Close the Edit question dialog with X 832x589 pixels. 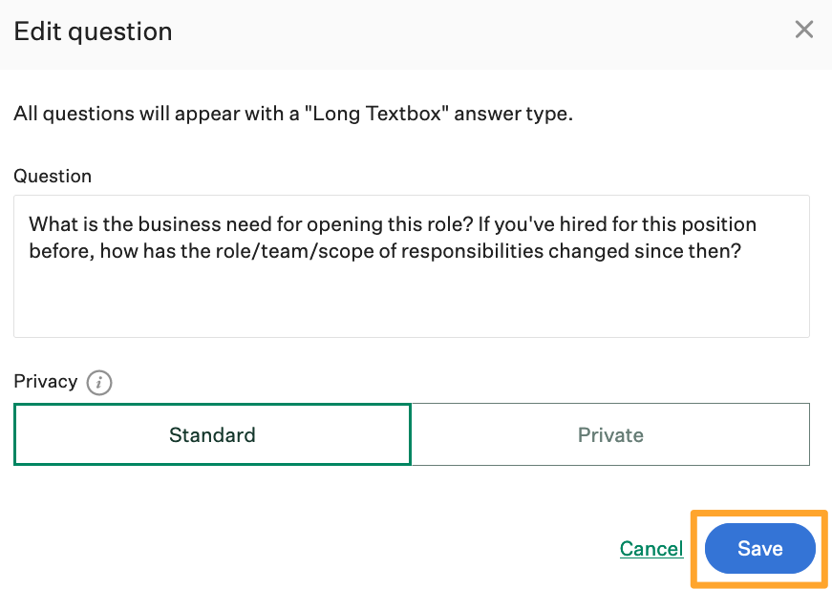(804, 30)
